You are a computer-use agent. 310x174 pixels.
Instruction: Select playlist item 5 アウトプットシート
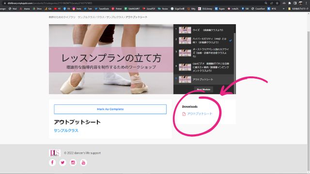point(203,79)
